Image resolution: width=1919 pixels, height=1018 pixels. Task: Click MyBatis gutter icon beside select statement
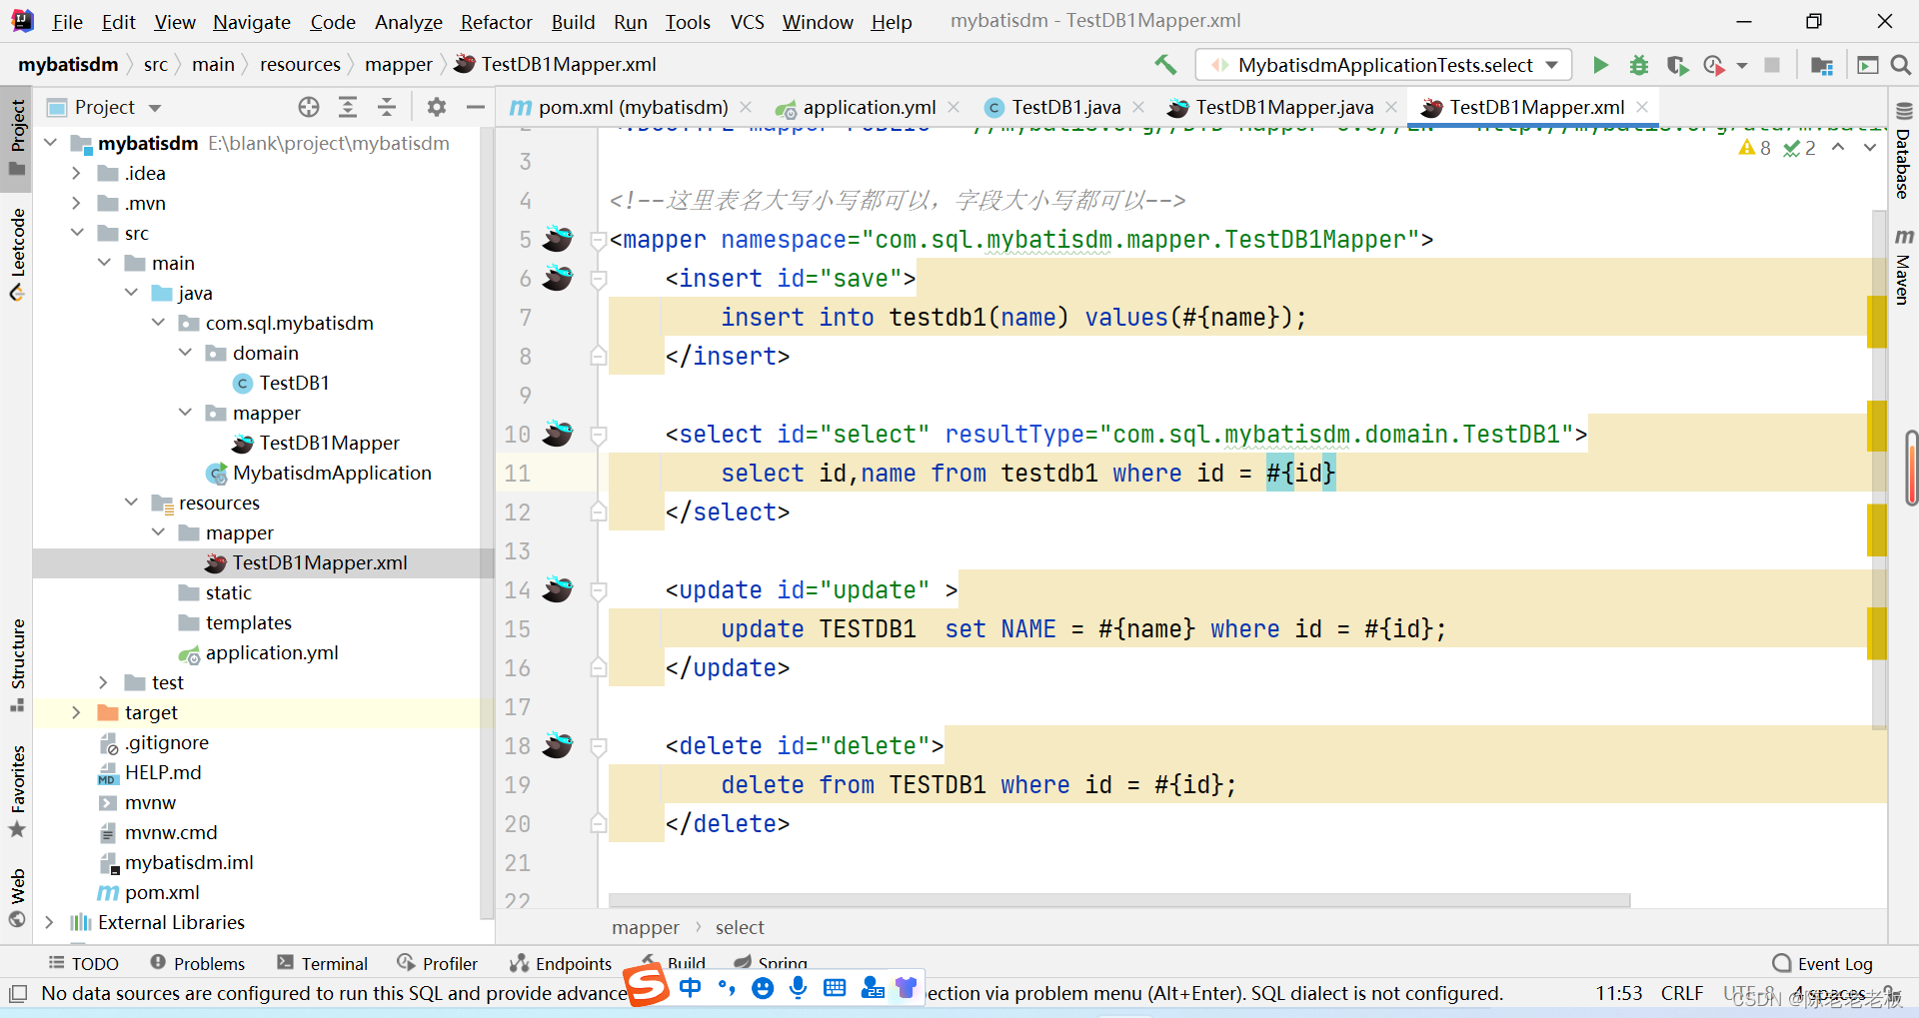558,434
